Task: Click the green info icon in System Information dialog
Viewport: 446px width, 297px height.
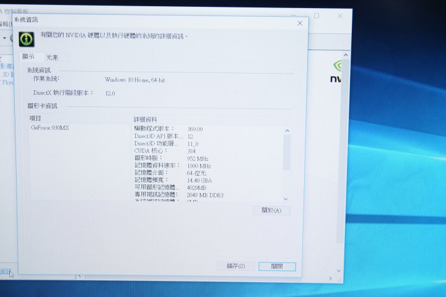Action: (27, 39)
